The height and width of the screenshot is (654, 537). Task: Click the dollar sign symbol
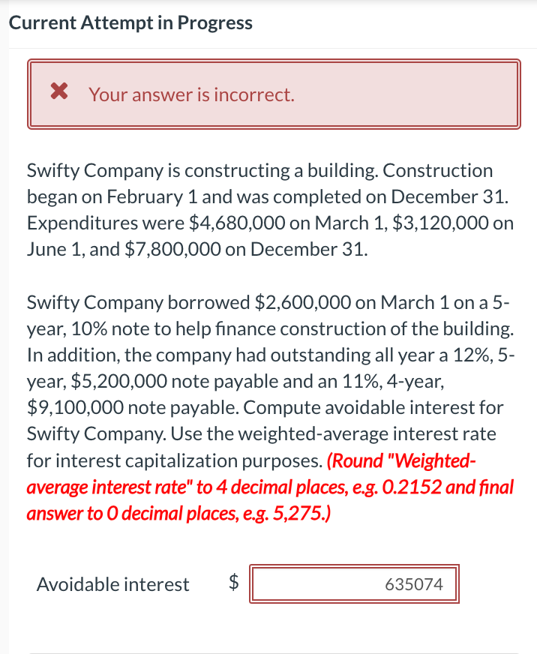click(x=232, y=583)
